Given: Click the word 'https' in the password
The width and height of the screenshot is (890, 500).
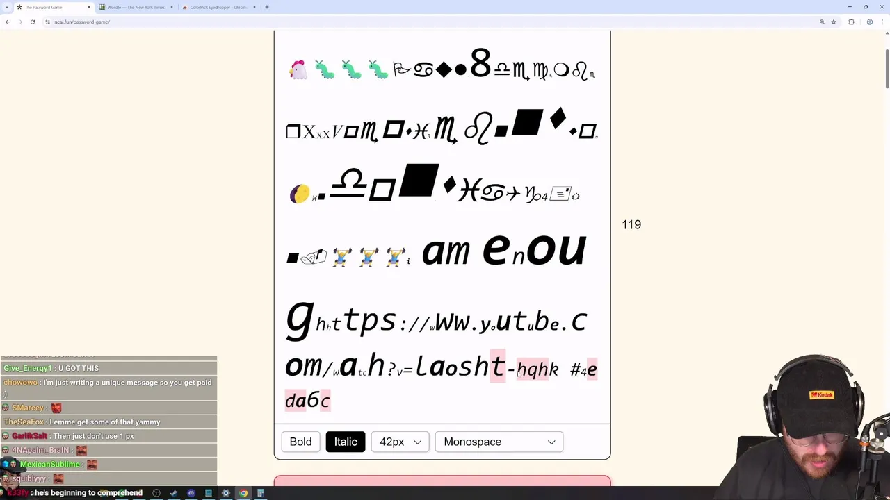Looking at the screenshot, I should coord(356,321).
